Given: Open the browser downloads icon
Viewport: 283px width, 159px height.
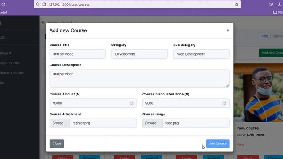Looking at the screenshot, I should pyautogui.click(x=279, y=4).
